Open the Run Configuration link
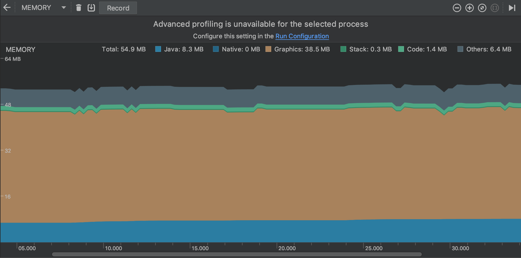 coord(302,36)
